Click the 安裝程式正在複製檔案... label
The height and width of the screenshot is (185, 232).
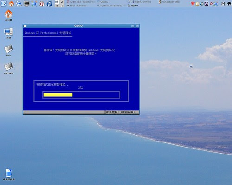click(x=53, y=85)
